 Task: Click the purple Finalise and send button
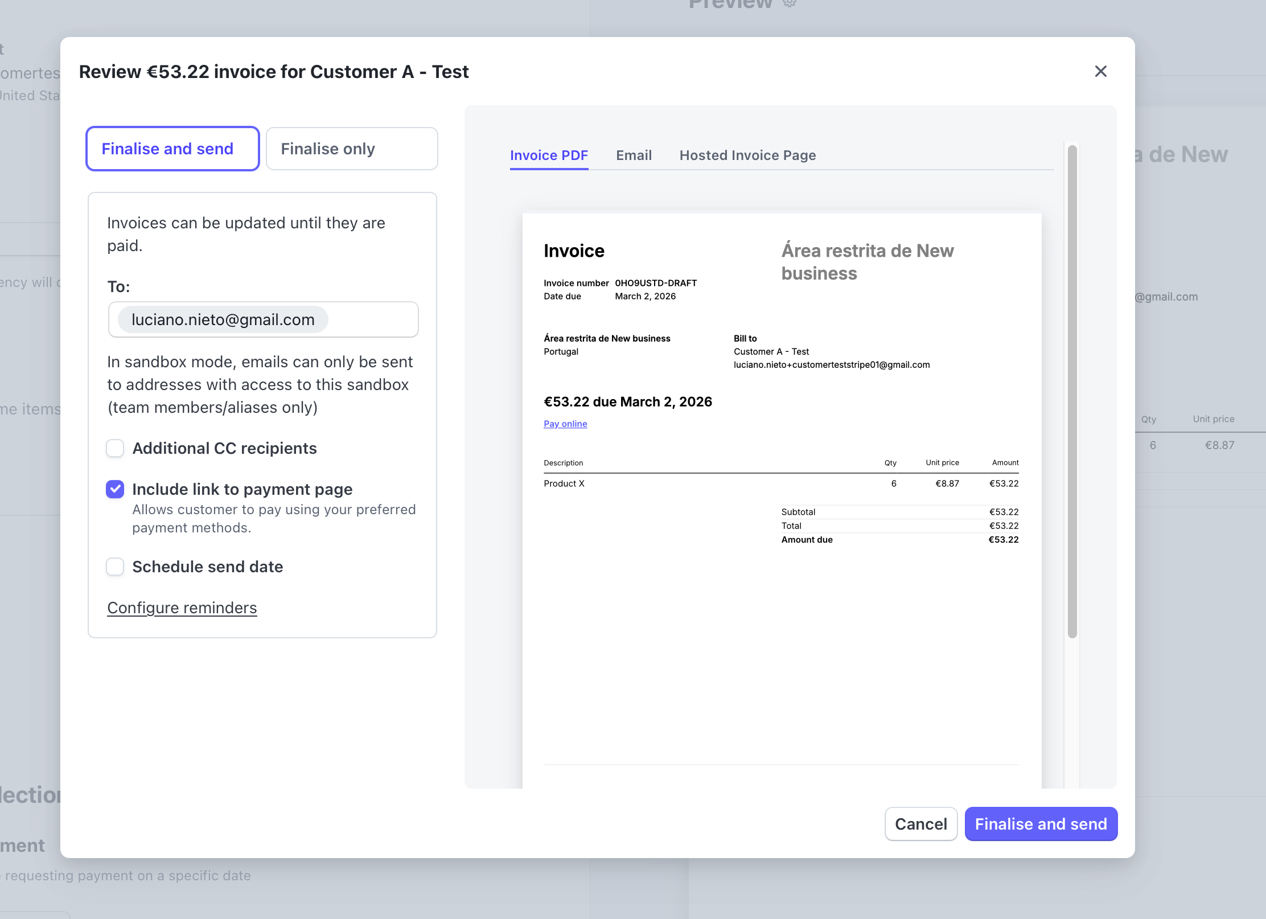tap(1041, 824)
